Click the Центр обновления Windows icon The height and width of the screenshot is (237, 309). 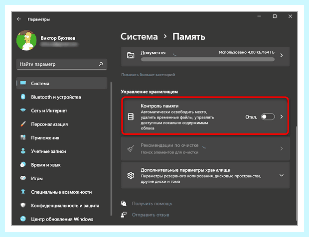pos(23,219)
